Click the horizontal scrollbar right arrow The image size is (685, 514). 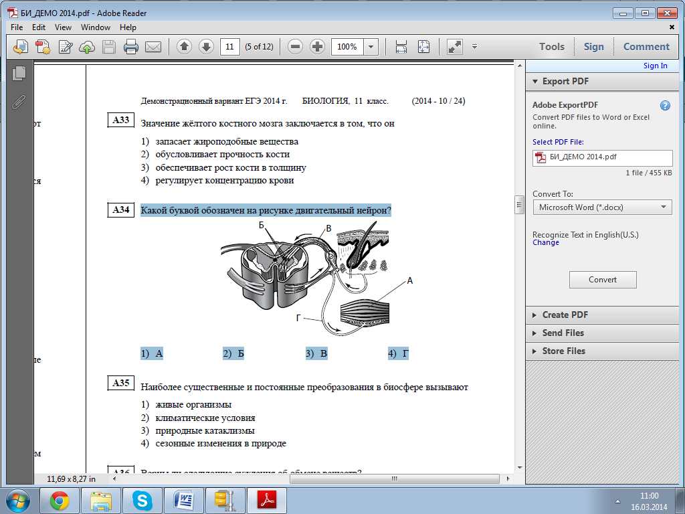(508, 479)
